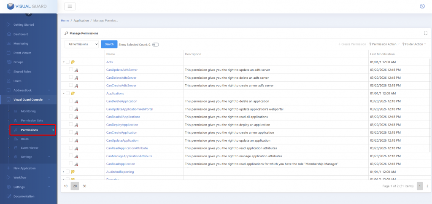Click the fullscreen expand icon in panel
The height and width of the screenshot is (204, 432).
426,33
